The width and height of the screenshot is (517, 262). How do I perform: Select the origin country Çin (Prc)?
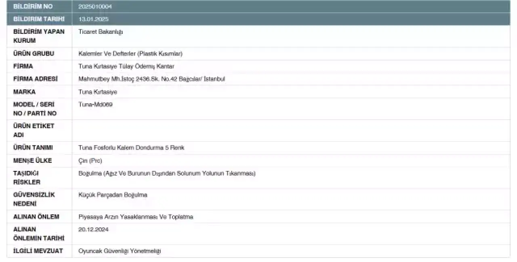pyautogui.click(x=90, y=161)
